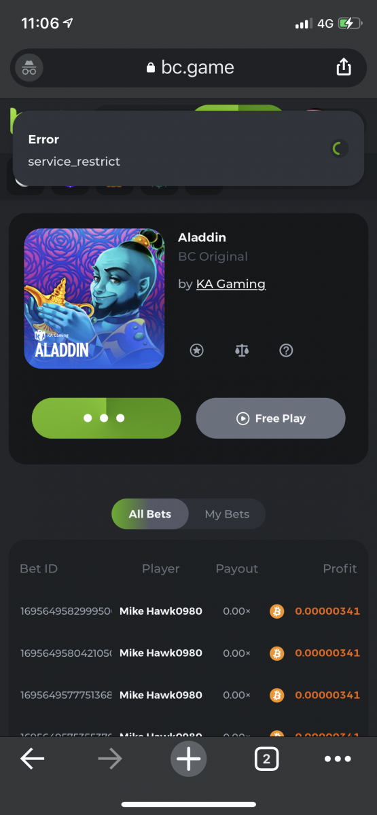Open the KA Gaming provider link
Screen dimensions: 377x815
(231, 284)
